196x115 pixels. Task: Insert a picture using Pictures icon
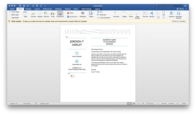click(33, 13)
